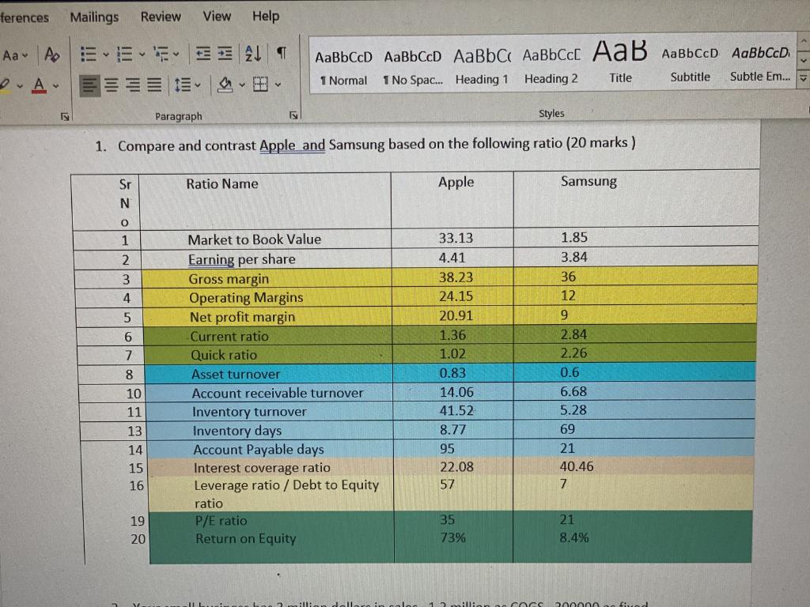The image size is (810, 607).
Task: Apply the red font color
Action: click(39, 85)
